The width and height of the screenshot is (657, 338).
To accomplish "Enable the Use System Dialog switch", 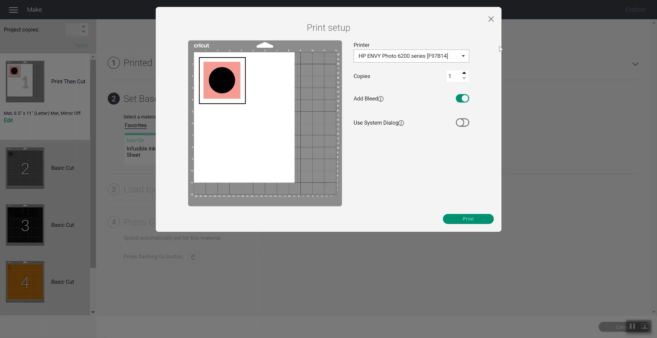I will pos(462,123).
